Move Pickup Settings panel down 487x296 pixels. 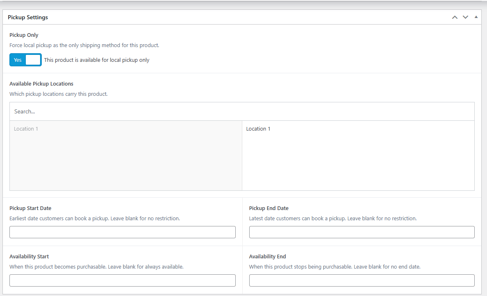[x=465, y=17]
